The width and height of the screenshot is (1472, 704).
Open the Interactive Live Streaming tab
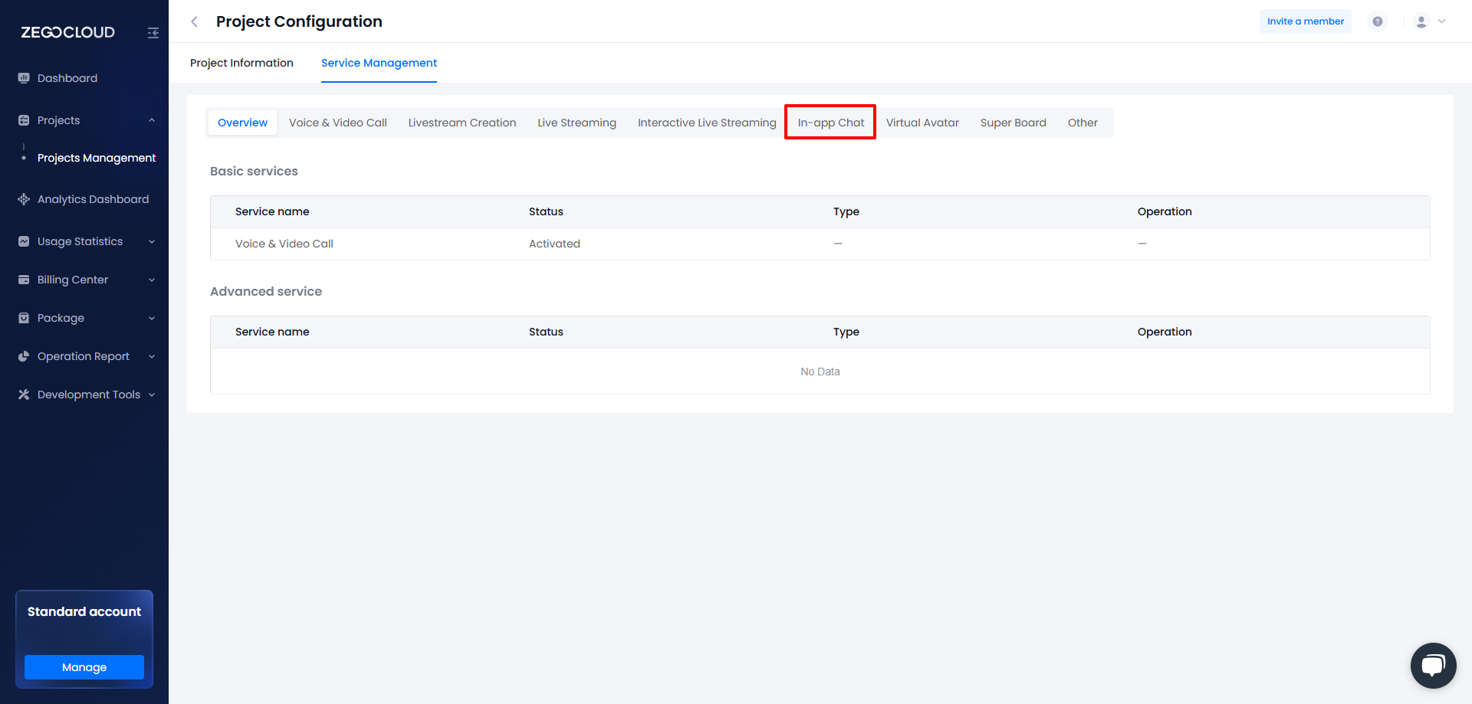[x=707, y=123]
